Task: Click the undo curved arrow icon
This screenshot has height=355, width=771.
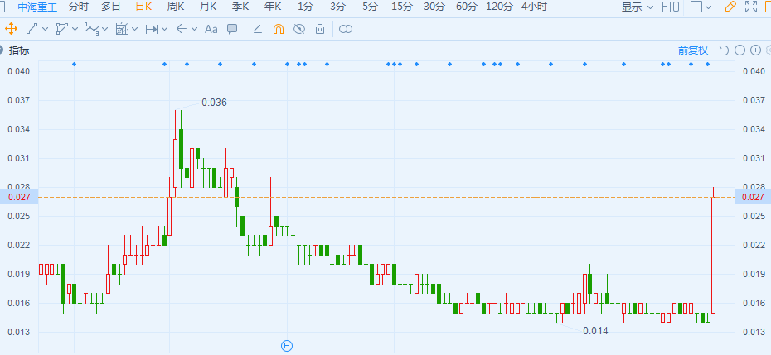Action: [x=723, y=50]
